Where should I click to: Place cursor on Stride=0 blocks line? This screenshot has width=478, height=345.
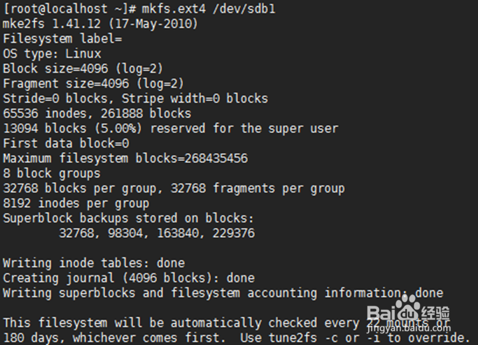pos(135,98)
